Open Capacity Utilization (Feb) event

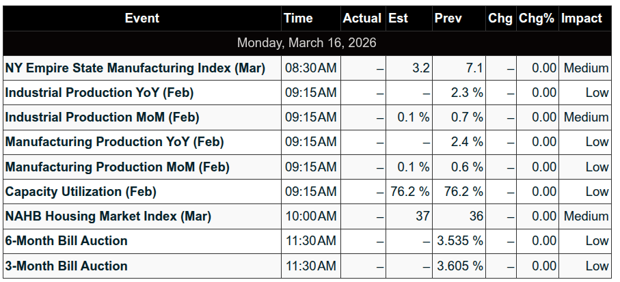click(81, 192)
